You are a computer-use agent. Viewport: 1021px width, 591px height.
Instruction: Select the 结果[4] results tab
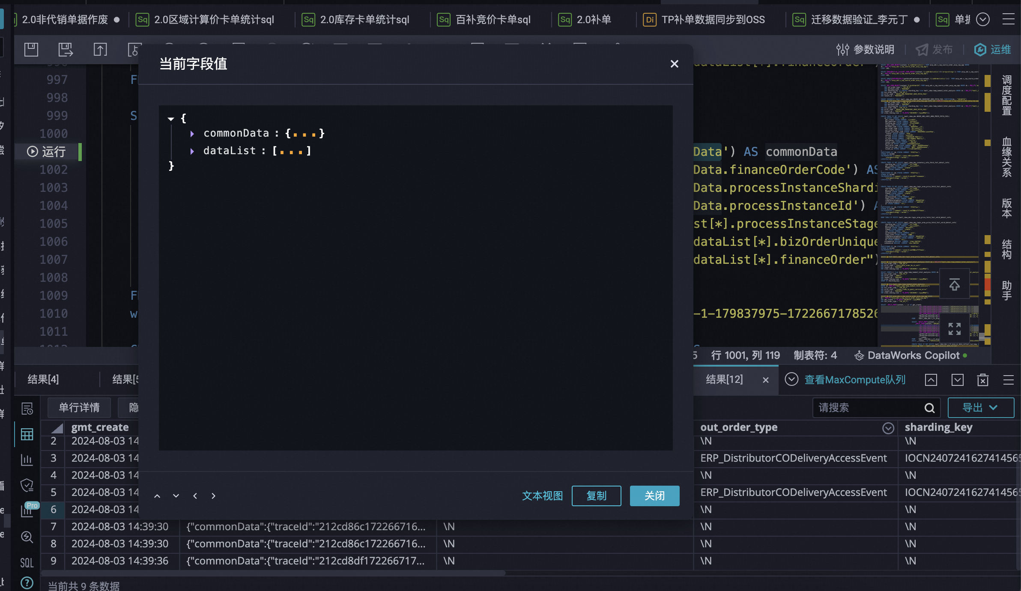click(x=43, y=379)
